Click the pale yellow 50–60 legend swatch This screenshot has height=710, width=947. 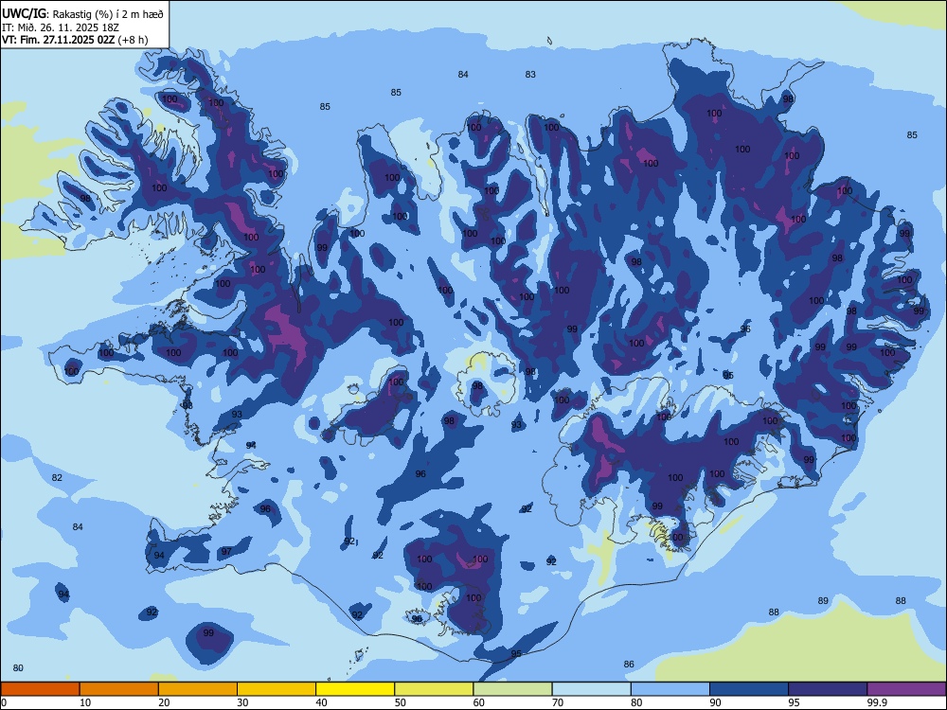[x=434, y=689]
